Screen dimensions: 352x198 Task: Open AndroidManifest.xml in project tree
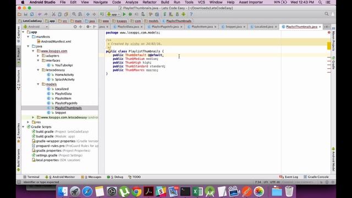pos(56,42)
